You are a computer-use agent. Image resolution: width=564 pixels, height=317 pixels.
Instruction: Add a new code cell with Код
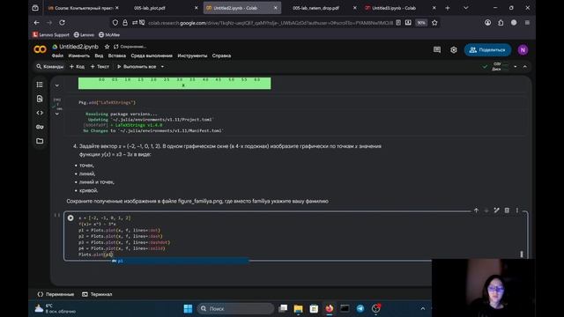click(77, 67)
